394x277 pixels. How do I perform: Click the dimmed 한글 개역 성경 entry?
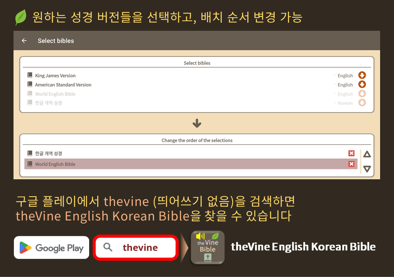point(49,103)
